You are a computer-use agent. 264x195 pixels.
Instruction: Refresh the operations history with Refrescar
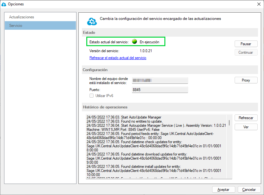click(x=246, y=118)
